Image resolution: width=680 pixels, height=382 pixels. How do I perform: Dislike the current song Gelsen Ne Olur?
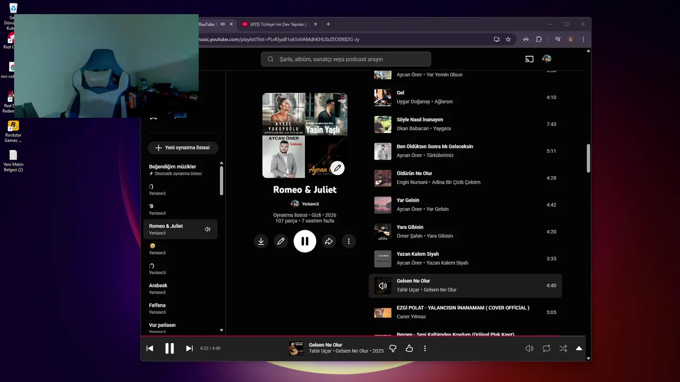tap(393, 349)
